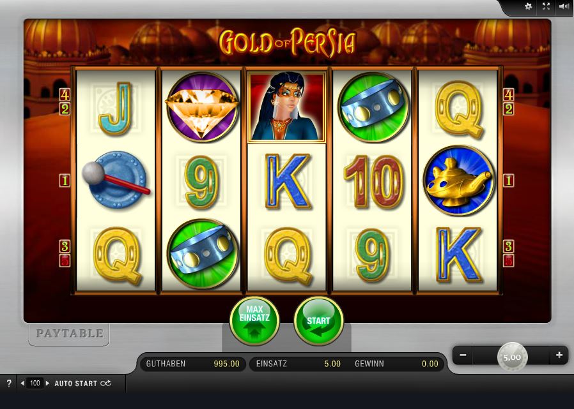Viewport: 574px width, 409px height.
Task: Switch to fullscreen mode icon
Action: (x=546, y=6)
